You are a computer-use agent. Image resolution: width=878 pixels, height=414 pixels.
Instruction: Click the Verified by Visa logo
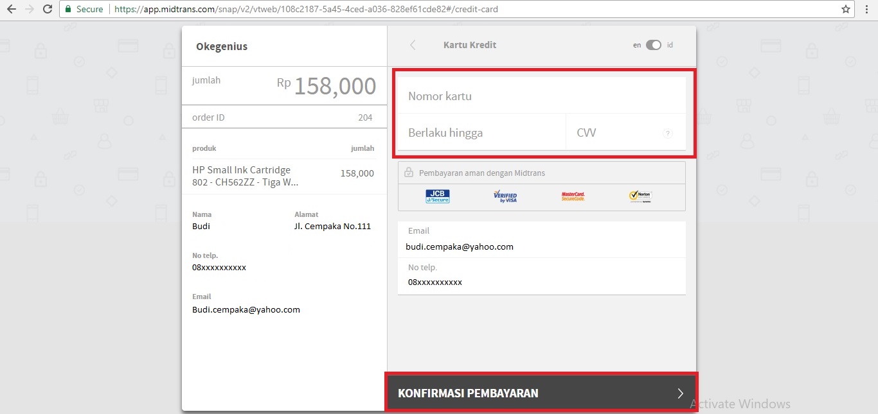point(505,196)
